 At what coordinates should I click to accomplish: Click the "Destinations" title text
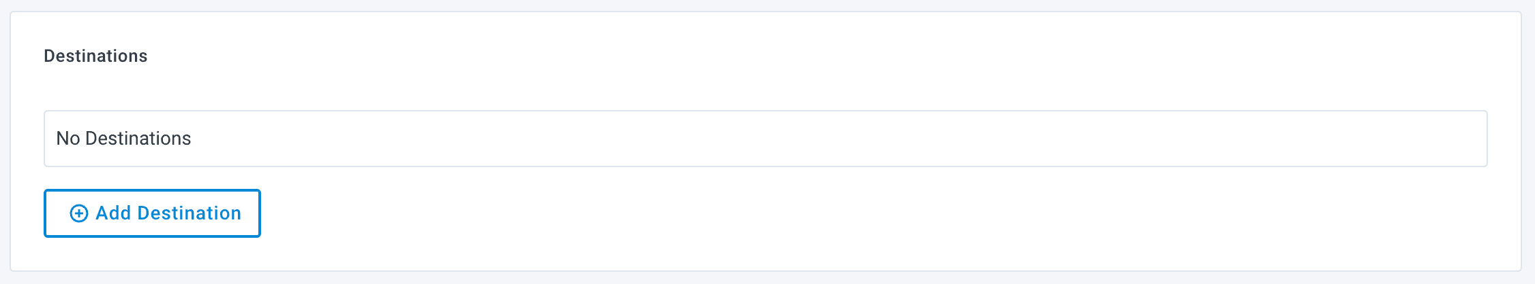(95, 56)
